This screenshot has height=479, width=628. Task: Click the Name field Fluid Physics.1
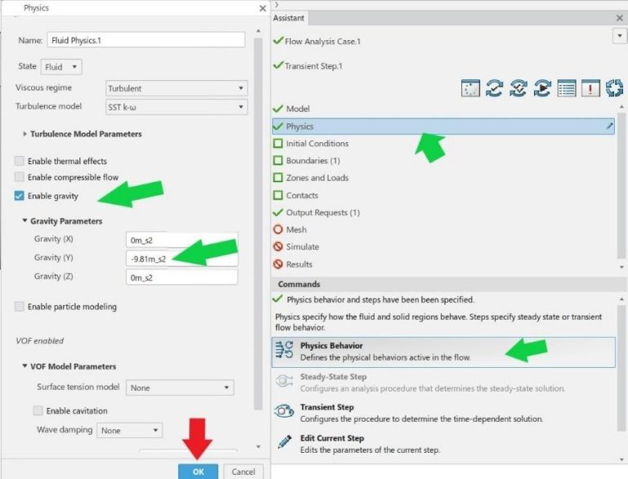pos(146,40)
